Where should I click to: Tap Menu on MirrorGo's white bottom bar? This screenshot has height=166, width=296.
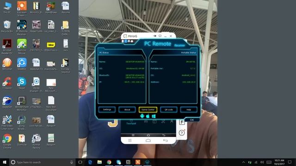click(130, 140)
